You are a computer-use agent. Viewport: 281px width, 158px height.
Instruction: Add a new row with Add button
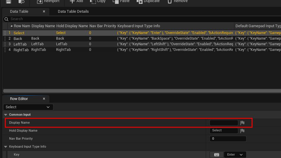[x=76, y=1]
